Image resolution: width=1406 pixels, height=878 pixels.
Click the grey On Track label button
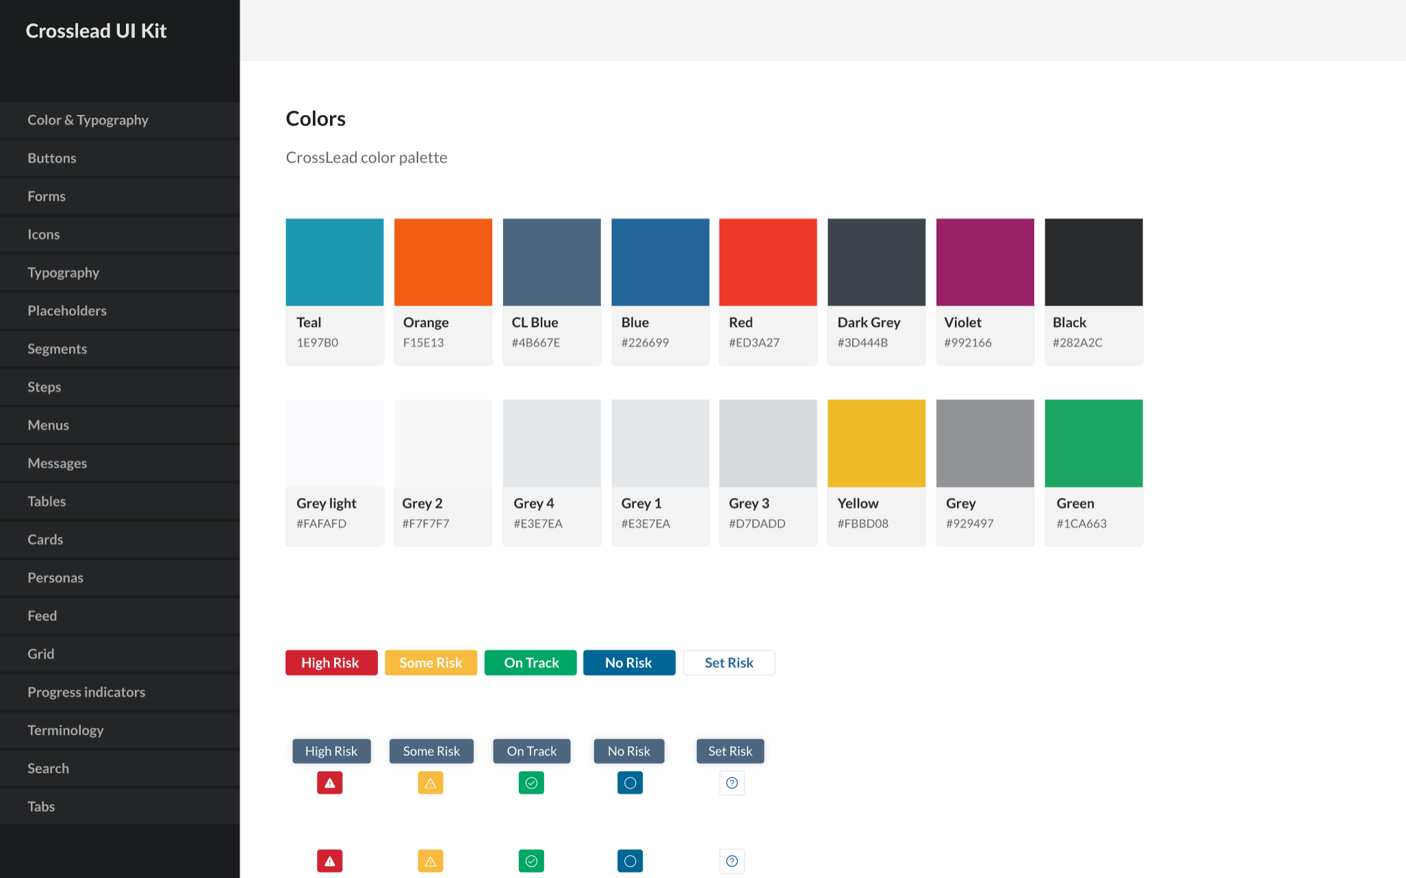(x=531, y=751)
